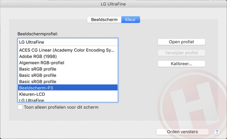227x139 pixels.
Task: Click the Open profiel button
Action: pyautogui.click(x=181, y=42)
